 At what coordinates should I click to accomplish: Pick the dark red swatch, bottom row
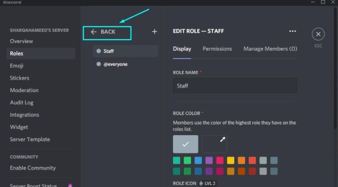[252, 171]
